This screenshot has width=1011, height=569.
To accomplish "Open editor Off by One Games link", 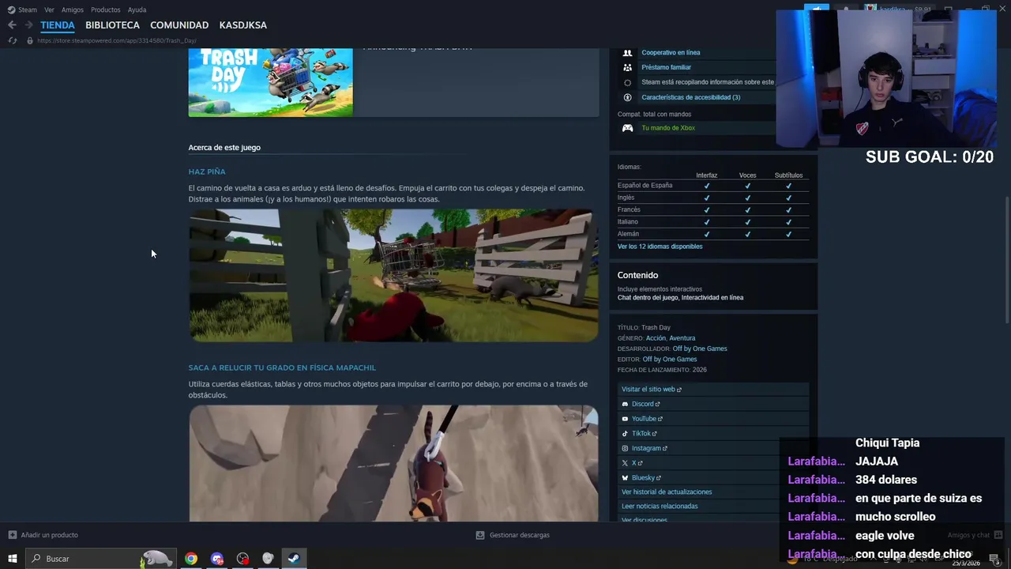I will click(670, 360).
